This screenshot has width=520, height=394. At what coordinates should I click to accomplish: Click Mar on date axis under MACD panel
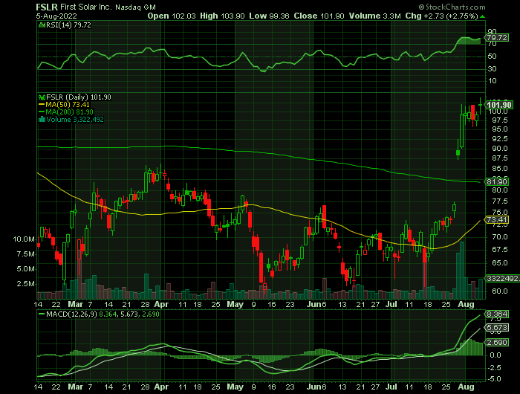pos(75,387)
